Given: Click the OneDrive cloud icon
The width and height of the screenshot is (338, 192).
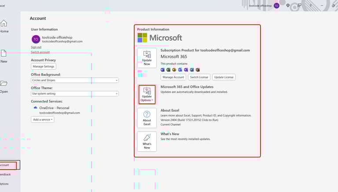Looking at the screenshot, I should pyautogui.click(x=35, y=108).
